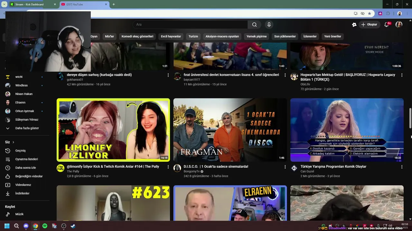
Task: Open the Chrome profile avatar
Action: (399, 13)
